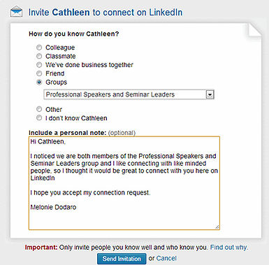The width and height of the screenshot is (269, 265).
Task: Click the Send Invitation button
Action: point(122,259)
